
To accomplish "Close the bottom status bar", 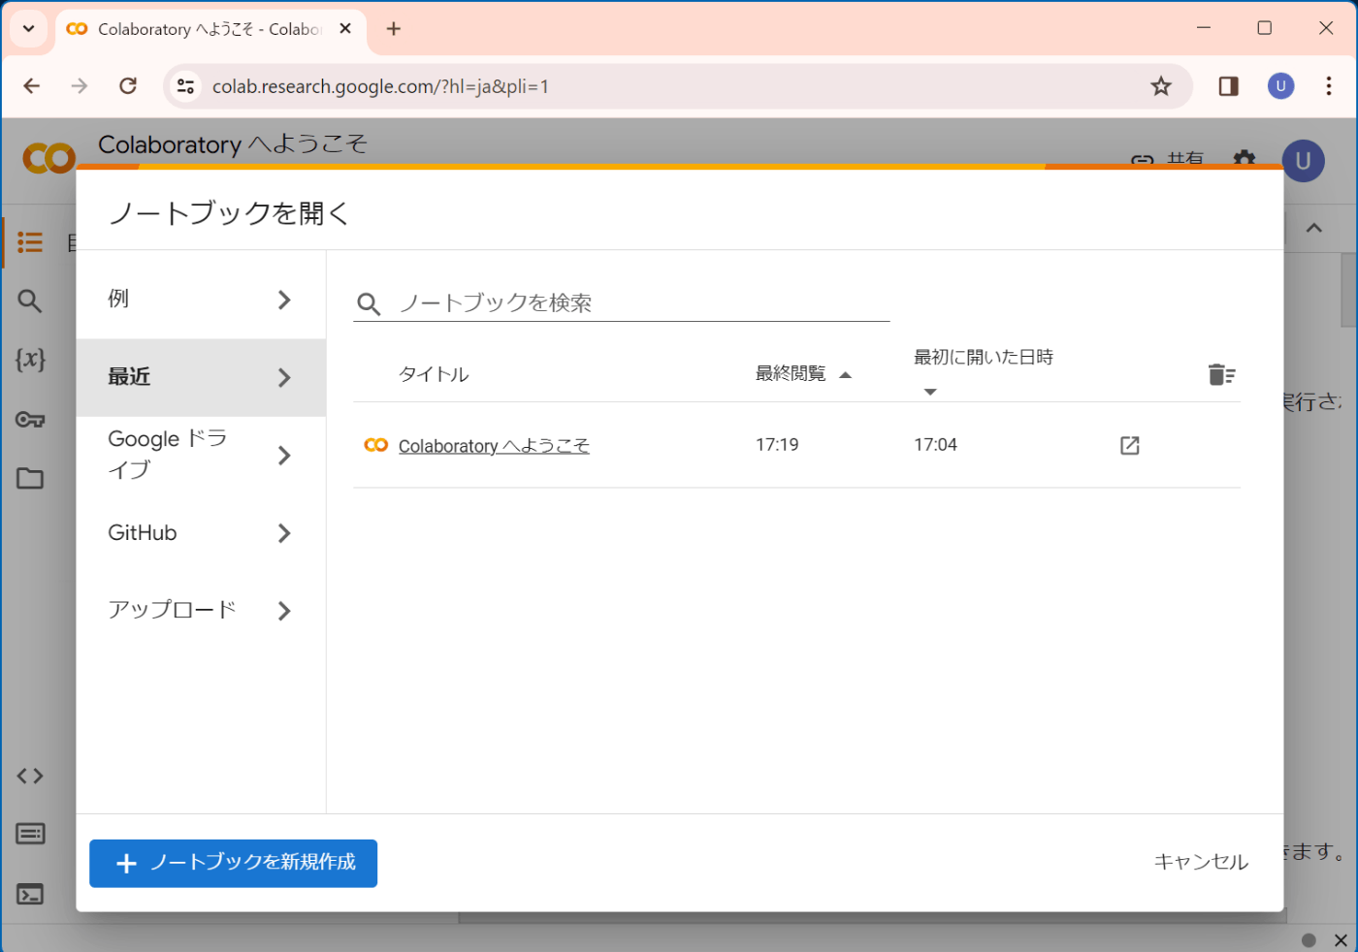I will 1341,940.
